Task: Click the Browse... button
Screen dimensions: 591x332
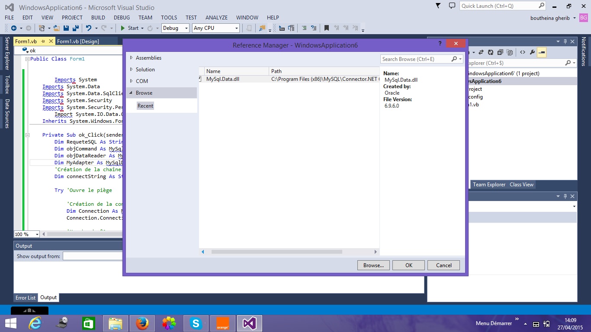Action: (x=373, y=265)
